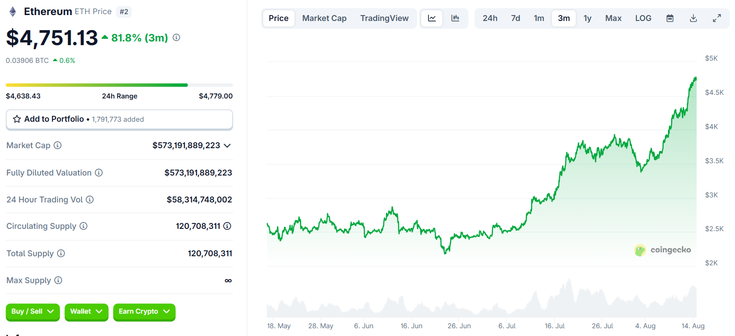The width and height of the screenshot is (735, 336).
Task: Open Wallet dropdown
Action: point(86,312)
